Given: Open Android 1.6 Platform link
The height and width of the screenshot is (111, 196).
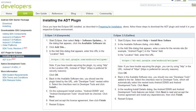Looking at the screenshot, I should pos(12,40).
